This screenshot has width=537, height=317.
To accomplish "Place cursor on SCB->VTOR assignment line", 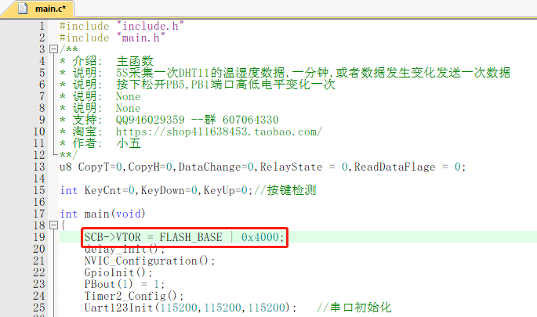I will (184, 237).
